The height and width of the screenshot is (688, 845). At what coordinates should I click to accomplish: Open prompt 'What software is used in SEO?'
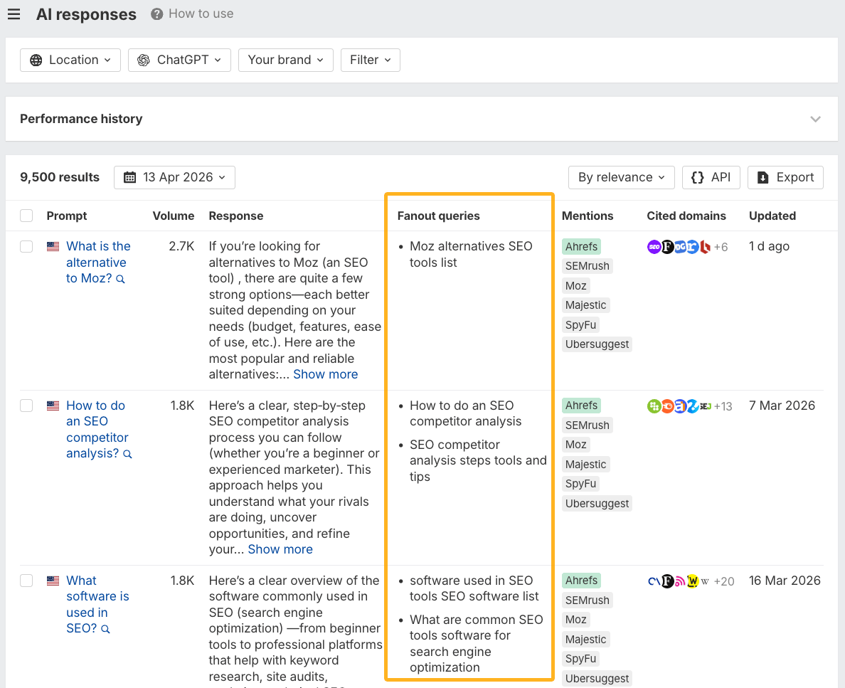[x=97, y=605]
